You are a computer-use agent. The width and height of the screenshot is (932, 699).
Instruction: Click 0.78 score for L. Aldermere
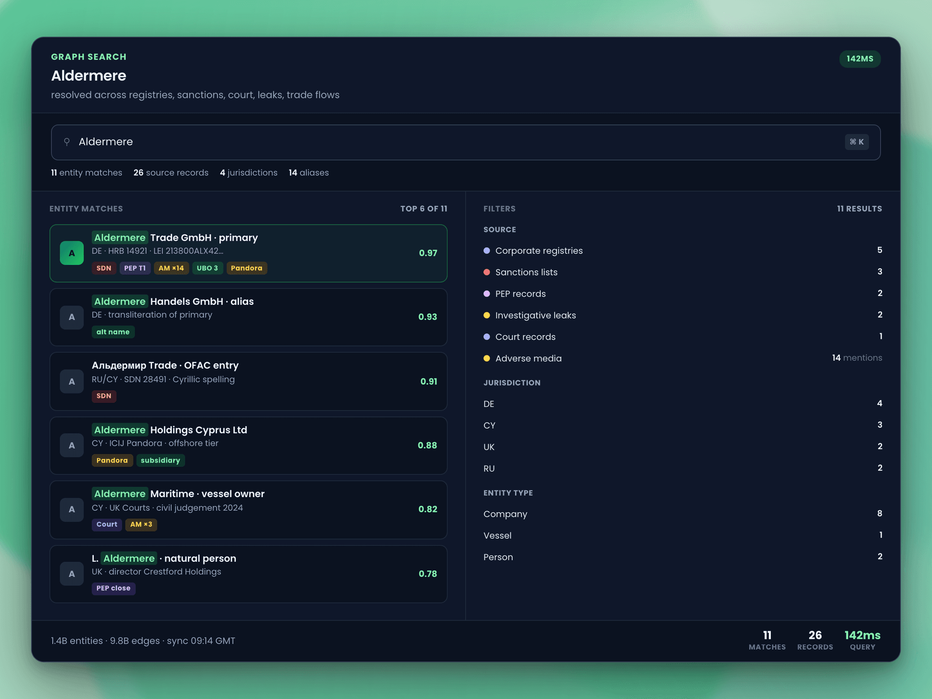point(428,574)
